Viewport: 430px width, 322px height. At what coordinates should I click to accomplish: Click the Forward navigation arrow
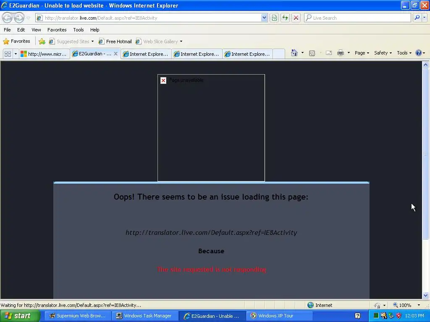tap(19, 18)
